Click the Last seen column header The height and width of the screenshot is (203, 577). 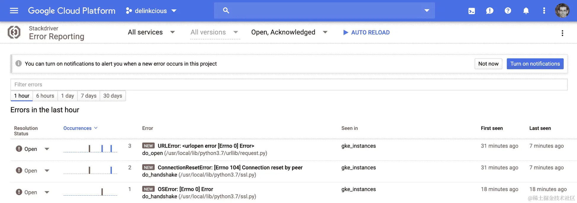540,128
